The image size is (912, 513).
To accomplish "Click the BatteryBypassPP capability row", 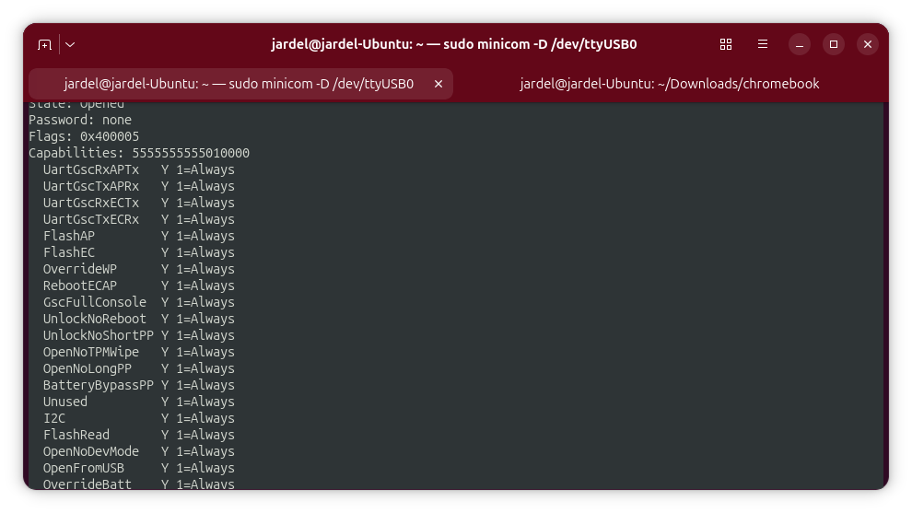I will tap(138, 385).
